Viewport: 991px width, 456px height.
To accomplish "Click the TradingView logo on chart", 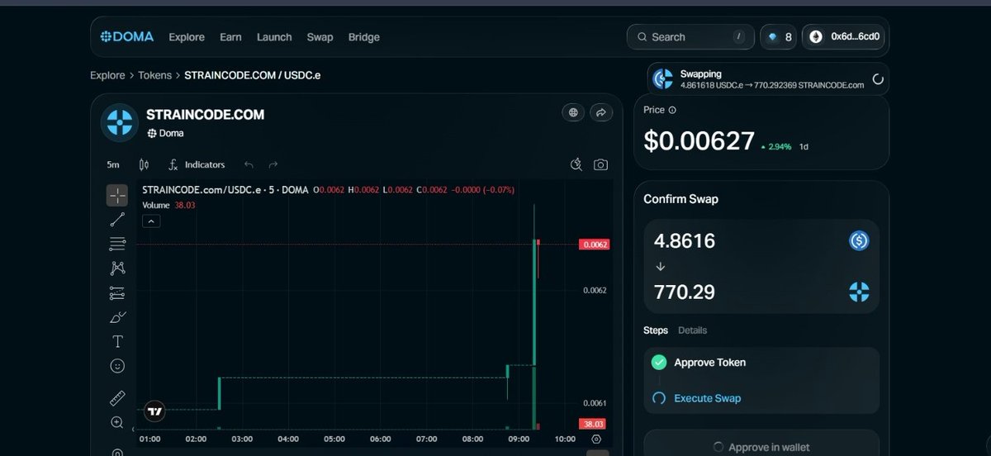I will point(154,411).
